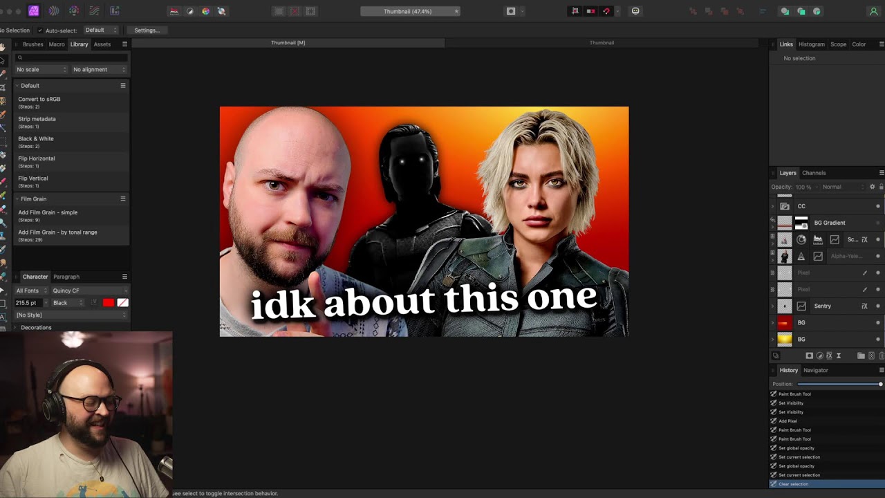885x498 pixels.
Task: Switch to the Liquify persona
Action: pos(53,11)
